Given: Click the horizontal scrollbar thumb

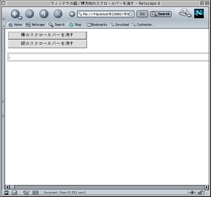Looking at the screenshot, I should tap(12, 187).
